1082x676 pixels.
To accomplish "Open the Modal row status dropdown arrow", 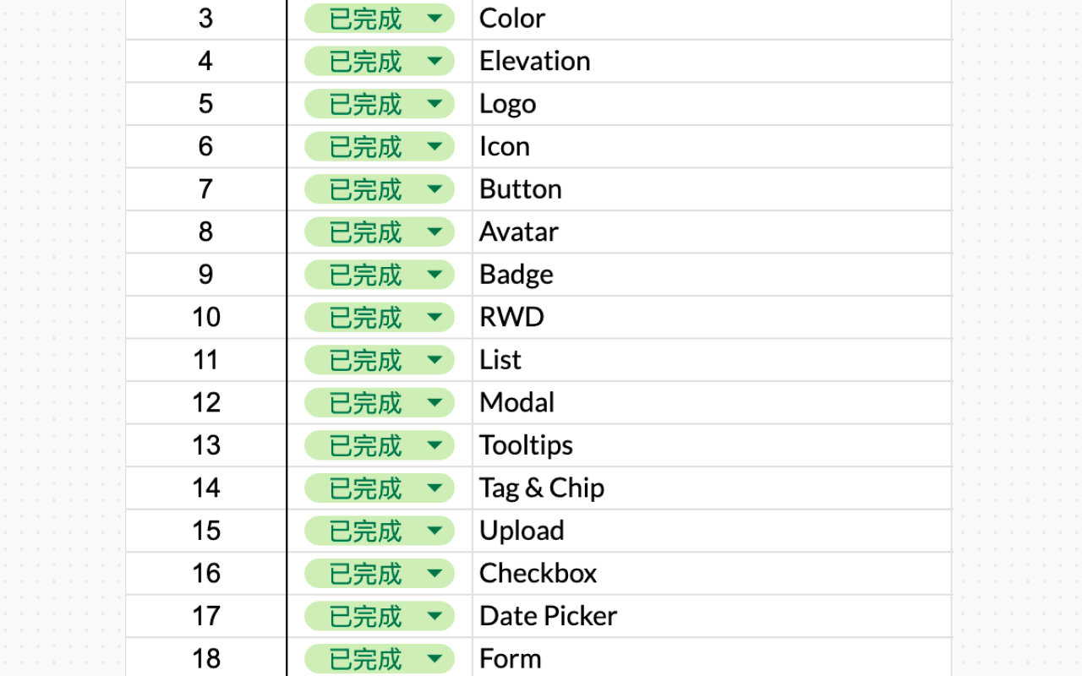I will [x=434, y=402].
